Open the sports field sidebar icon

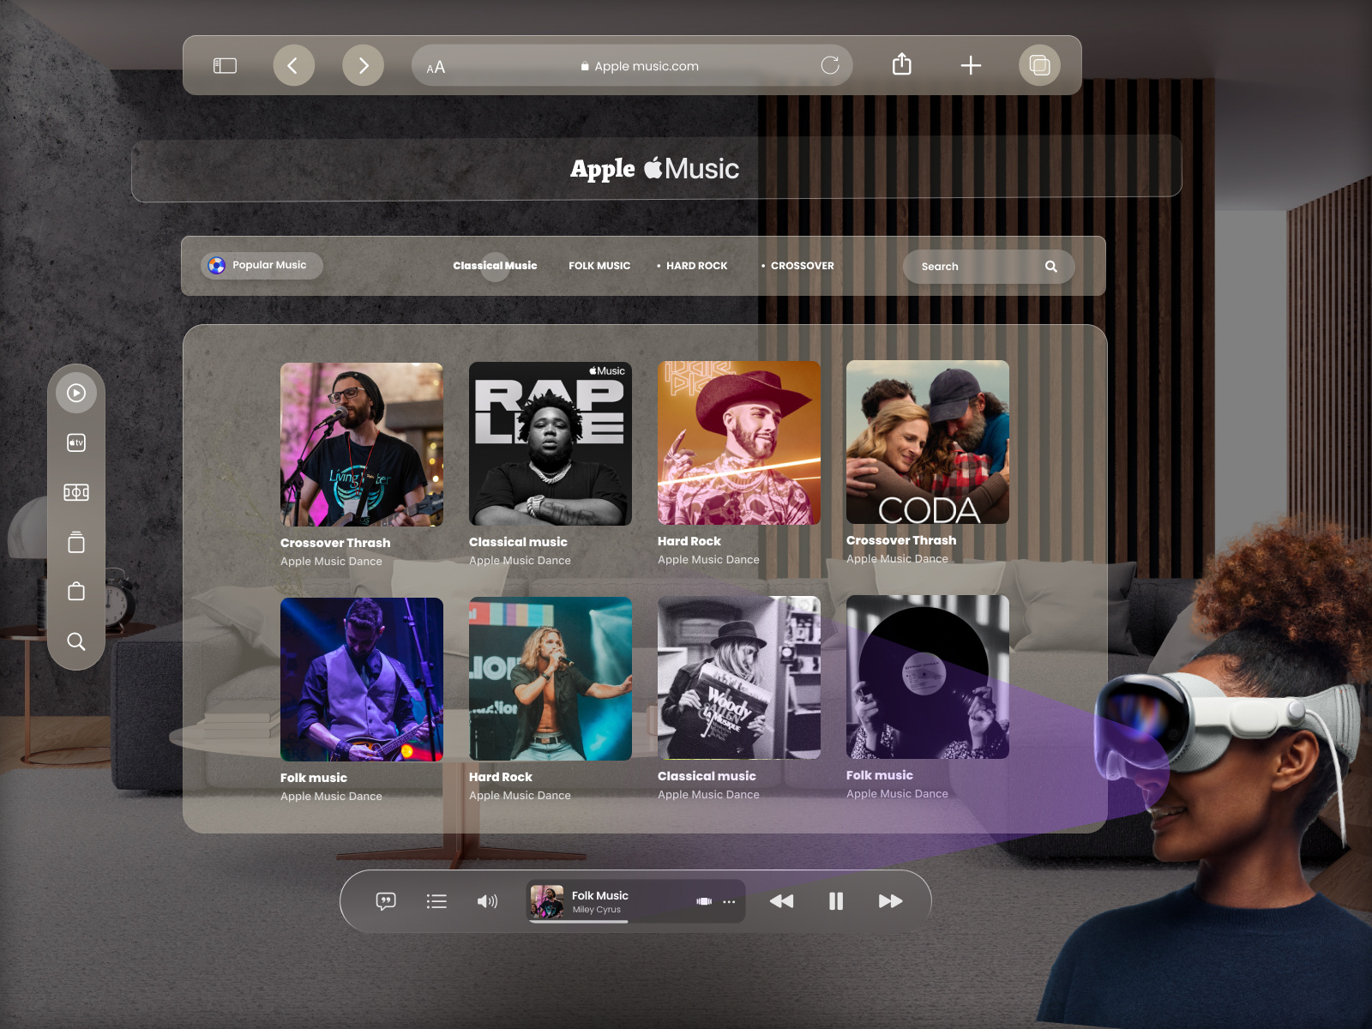pyautogui.click(x=76, y=492)
